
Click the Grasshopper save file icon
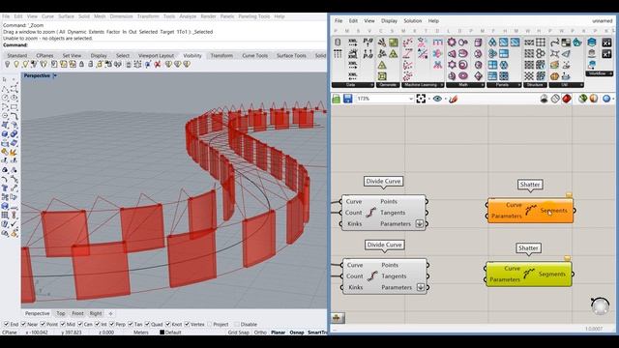tap(347, 99)
